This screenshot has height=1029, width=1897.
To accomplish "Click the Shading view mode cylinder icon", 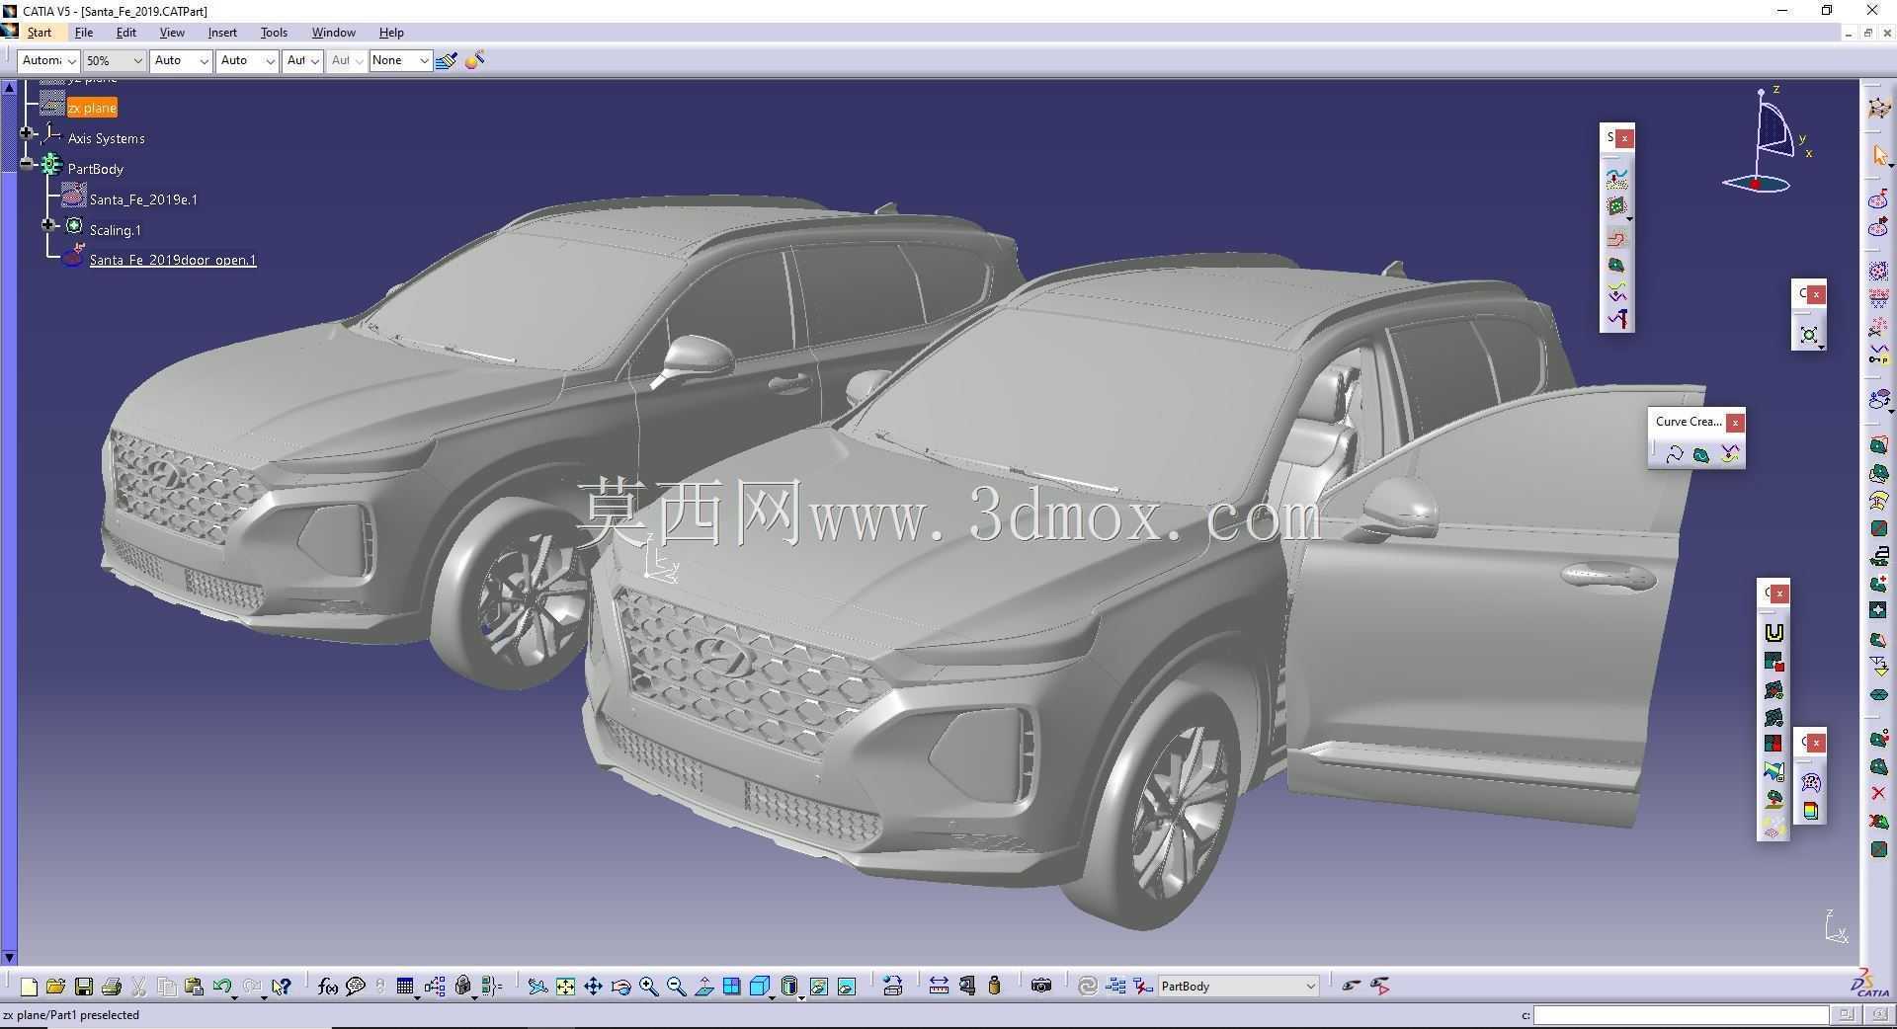I will [788, 986].
